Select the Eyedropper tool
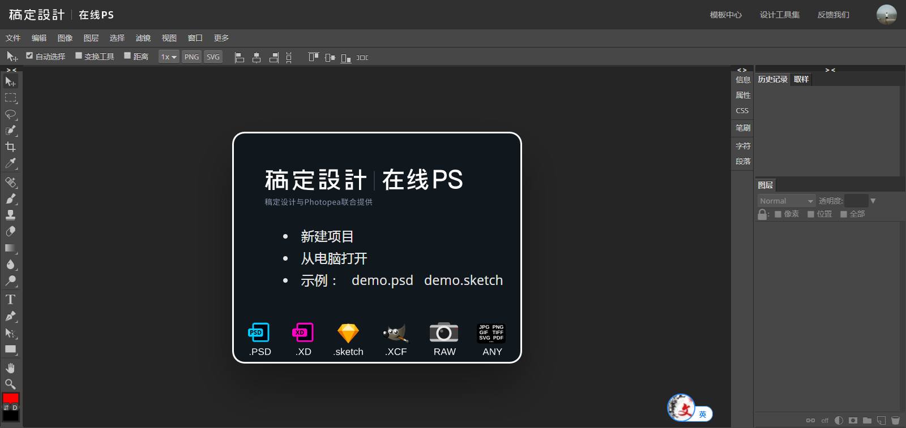This screenshot has height=428, width=906. tap(10, 163)
